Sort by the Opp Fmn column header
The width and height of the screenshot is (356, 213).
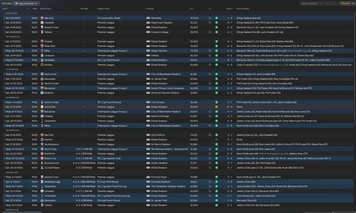click(84, 9)
